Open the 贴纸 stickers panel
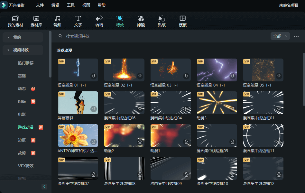Viewport: 305px width, 193px height. pos(162,21)
